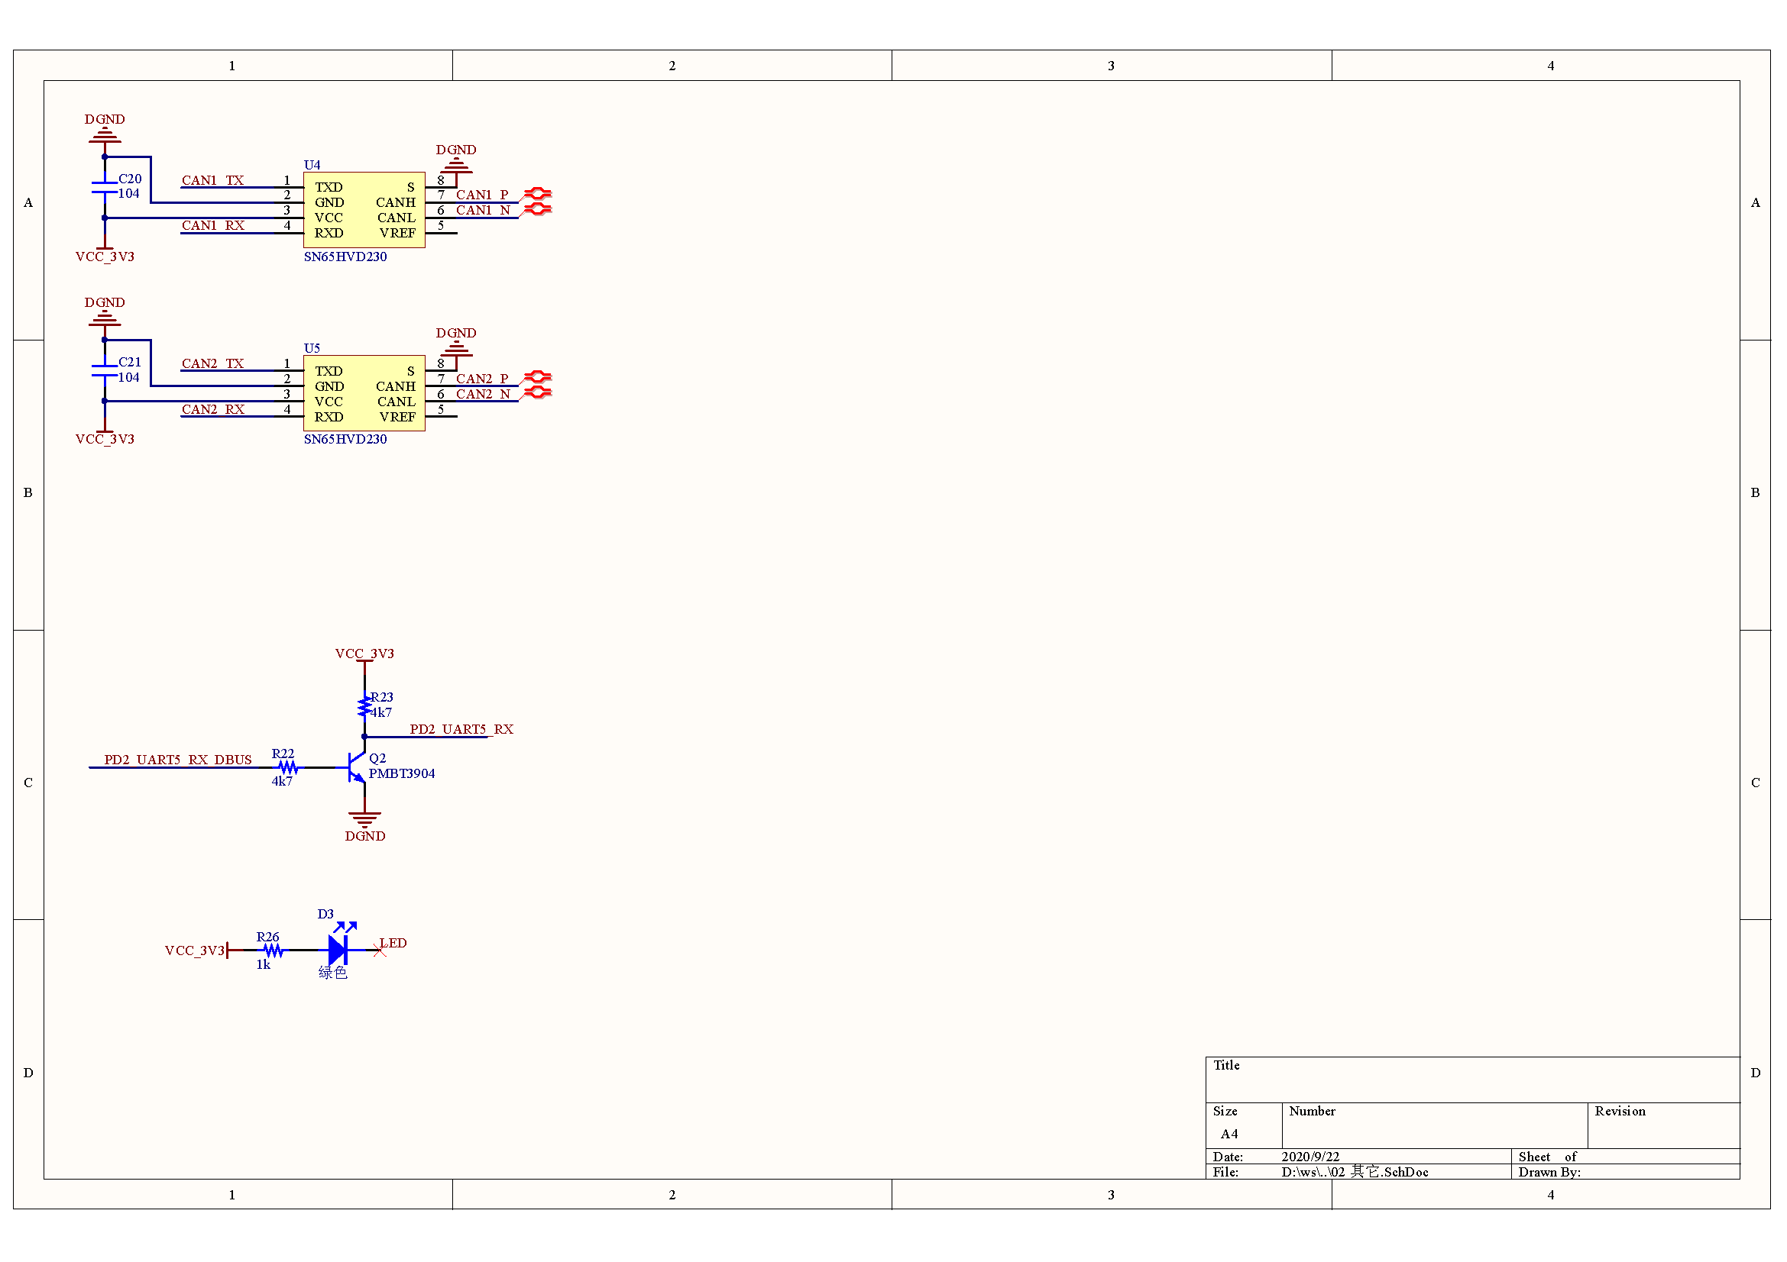Click the U4 SN65HVD230 chip body
The width and height of the screenshot is (1787, 1262).
tap(364, 210)
